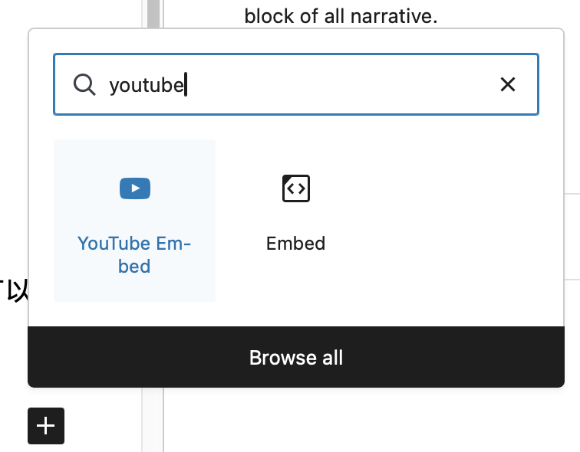The width and height of the screenshot is (580, 452).
Task: Open the Browse all blocks library
Action: pos(296,358)
